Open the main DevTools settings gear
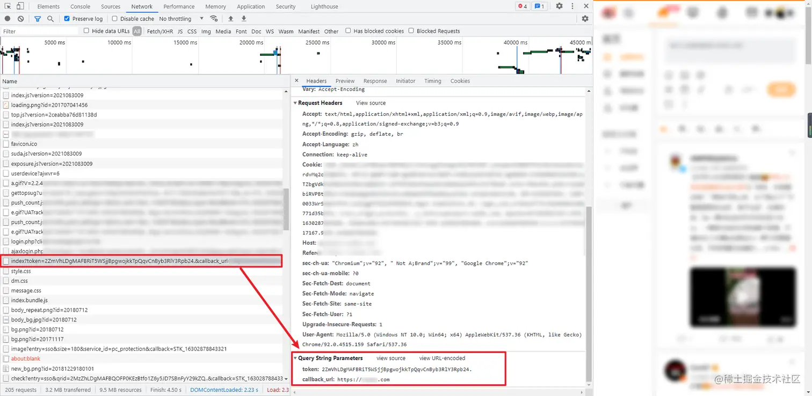This screenshot has width=812, height=396. 559,6
